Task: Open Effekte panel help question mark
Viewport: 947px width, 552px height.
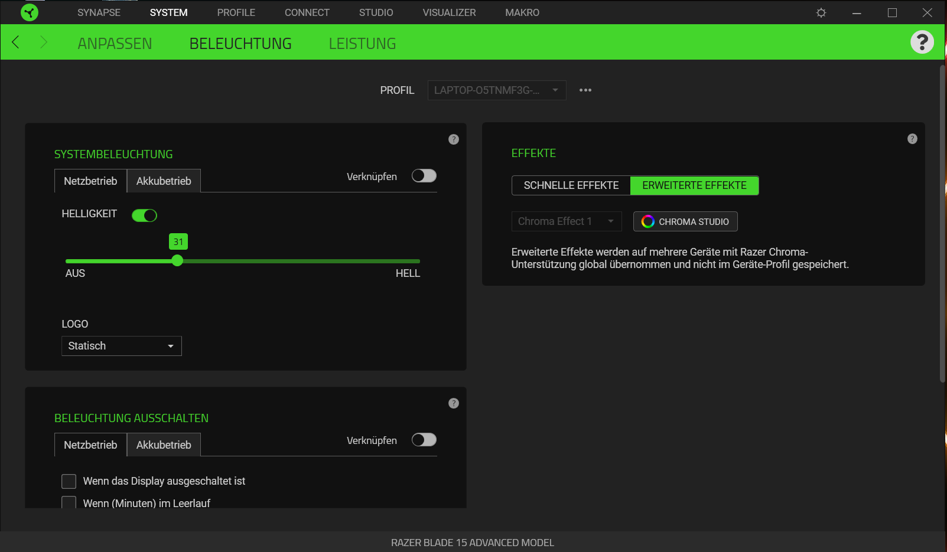Action: (x=912, y=139)
